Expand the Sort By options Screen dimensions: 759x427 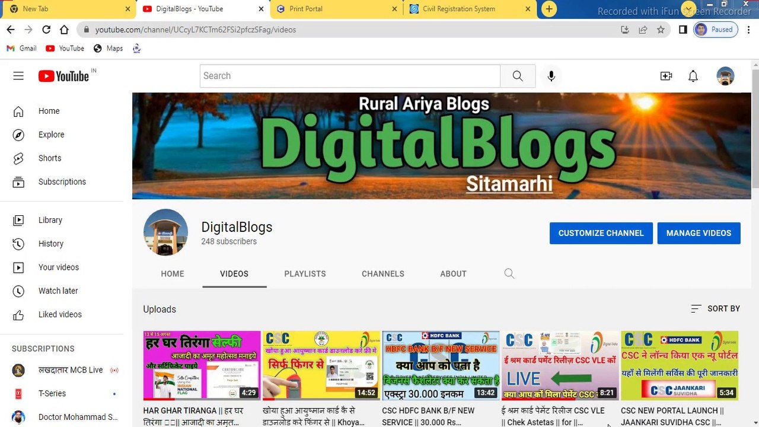pyautogui.click(x=715, y=308)
